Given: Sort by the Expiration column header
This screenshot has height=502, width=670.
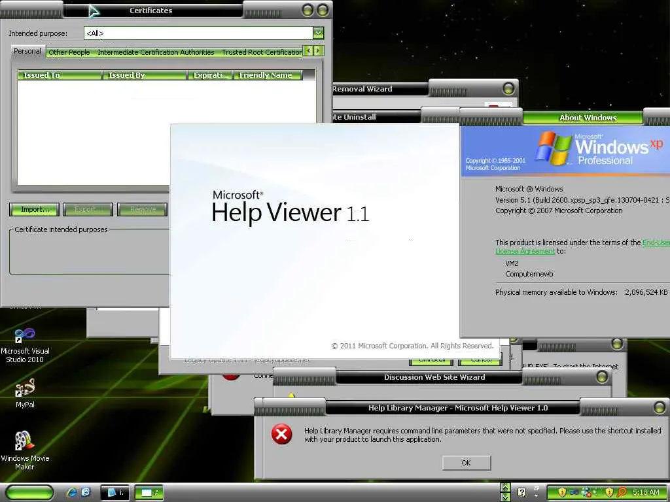Looking at the screenshot, I should click(211, 75).
